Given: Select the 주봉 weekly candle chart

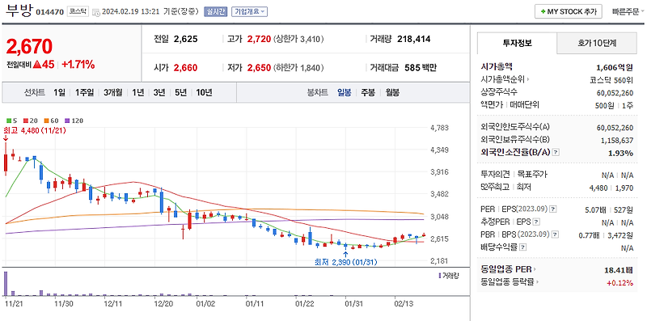Looking at the screenshot, I should (368, 92).
